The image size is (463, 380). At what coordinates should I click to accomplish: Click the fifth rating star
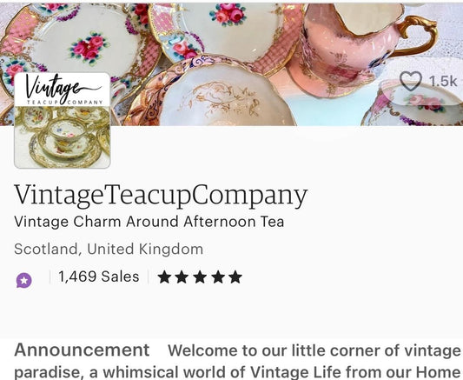[x=235, y=277]
